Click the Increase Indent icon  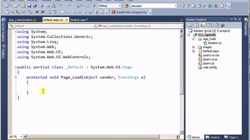click(43, 12)
